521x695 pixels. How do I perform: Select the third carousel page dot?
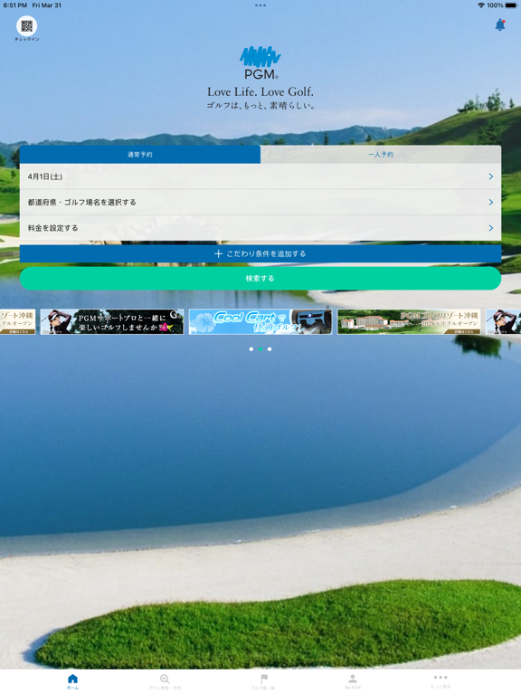pos(270,349)
